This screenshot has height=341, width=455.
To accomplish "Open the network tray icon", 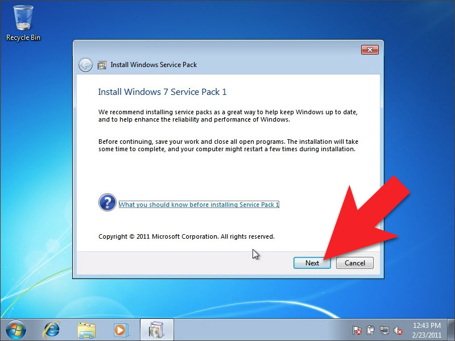I will point(384,330).
